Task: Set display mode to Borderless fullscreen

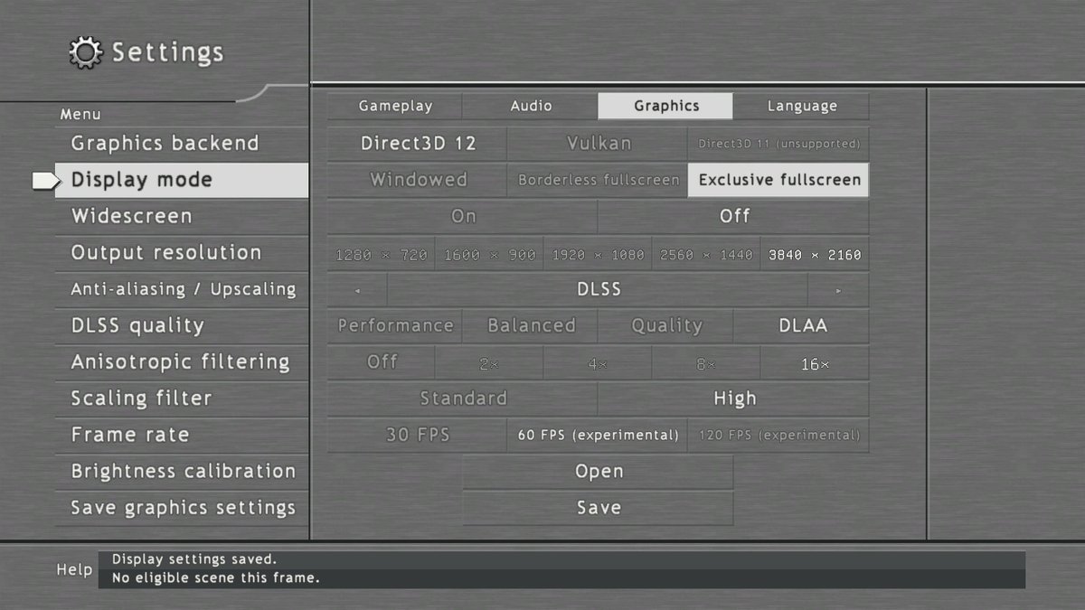Action: point(599,180)
